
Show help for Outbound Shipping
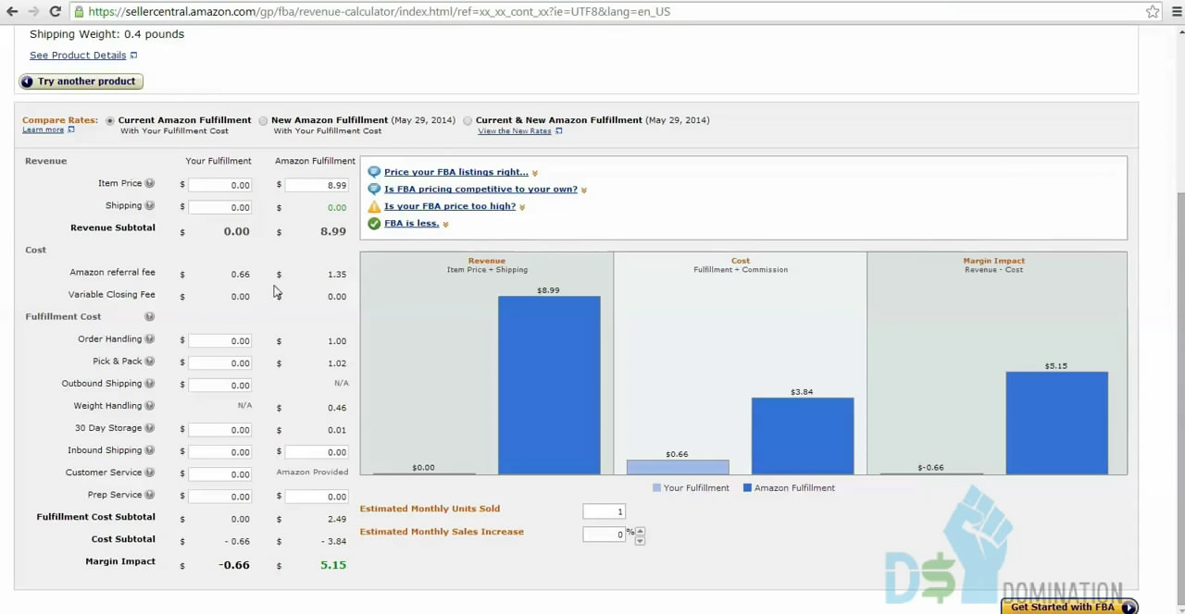coord(150,384)
